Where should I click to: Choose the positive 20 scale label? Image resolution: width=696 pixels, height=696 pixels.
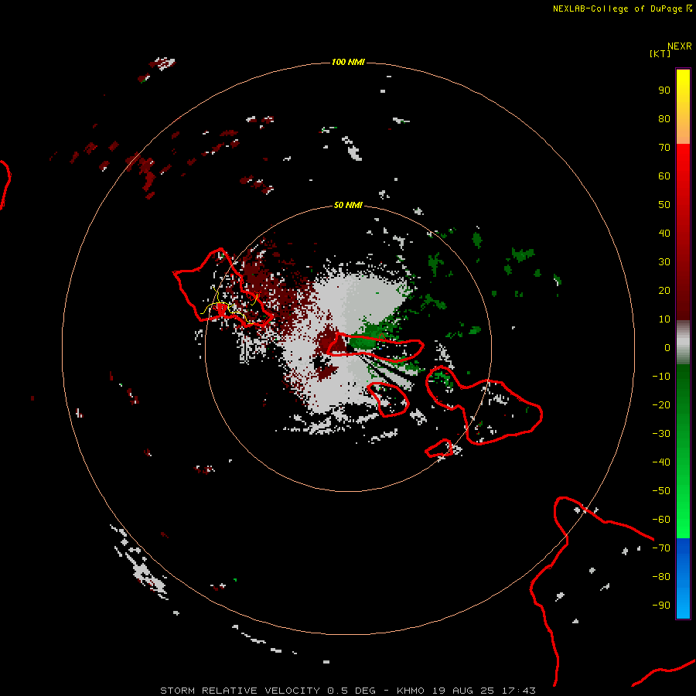pos(664,291)
